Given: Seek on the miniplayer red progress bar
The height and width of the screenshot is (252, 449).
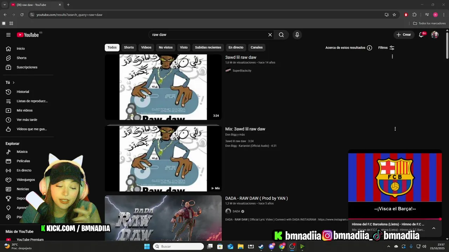Looking at the screenshot, I should coord(395,219).
